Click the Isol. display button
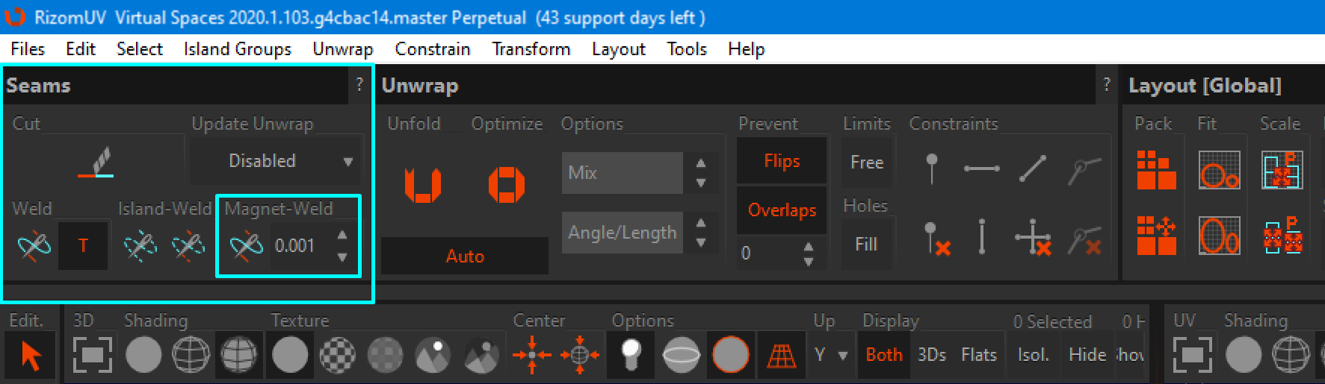The width and height of the screenshot is (1325, 384). click(x=1033, y=355)
